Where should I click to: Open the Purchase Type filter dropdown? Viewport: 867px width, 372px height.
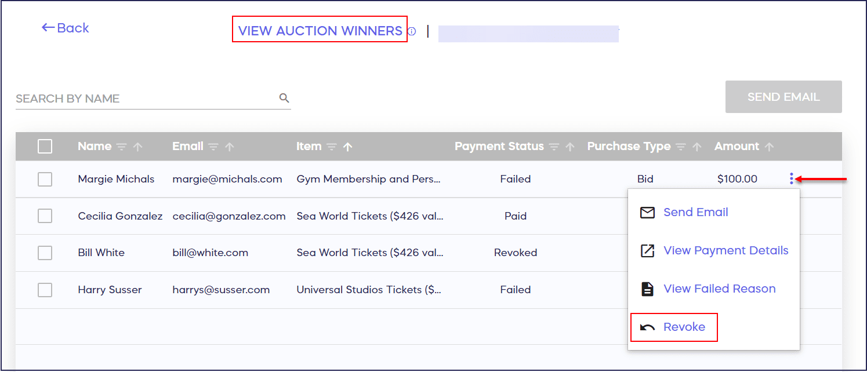(681, 147)
